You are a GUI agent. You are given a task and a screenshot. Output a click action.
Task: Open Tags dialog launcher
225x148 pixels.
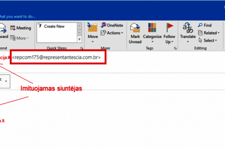click(175, 48)
